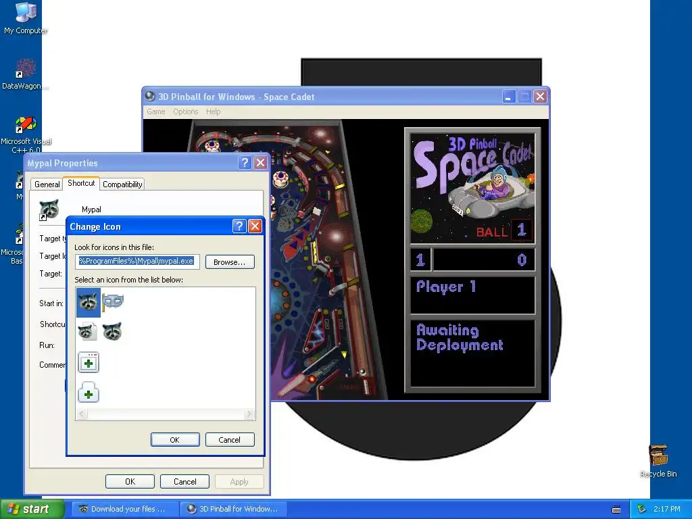Select the green plus puzzle piece icon
The image size is (692, 519).
click(89, 393)
